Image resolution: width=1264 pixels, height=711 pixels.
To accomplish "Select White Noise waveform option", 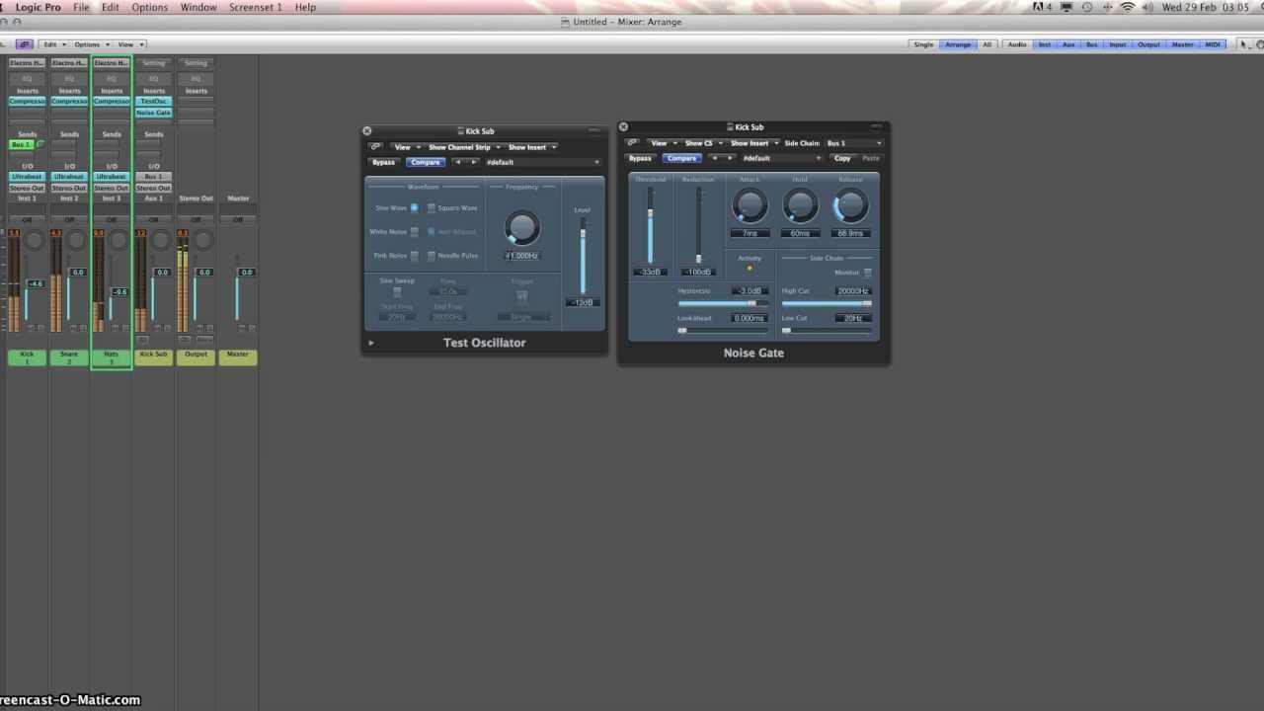I will pyautogui.click(x=414, y=232).
